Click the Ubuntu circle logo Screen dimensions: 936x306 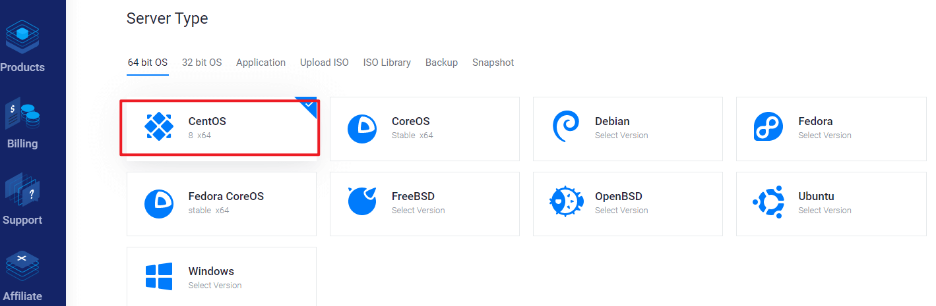768,201
